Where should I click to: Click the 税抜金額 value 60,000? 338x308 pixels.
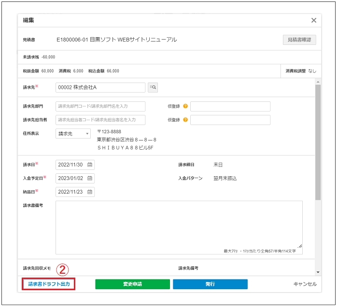click(x=47, y=71)
